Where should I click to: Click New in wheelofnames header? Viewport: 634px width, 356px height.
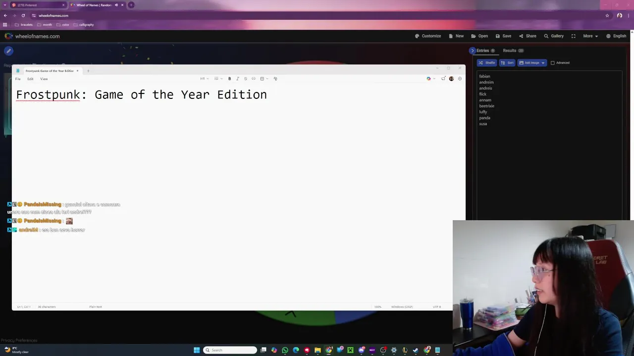click(456, 36)
